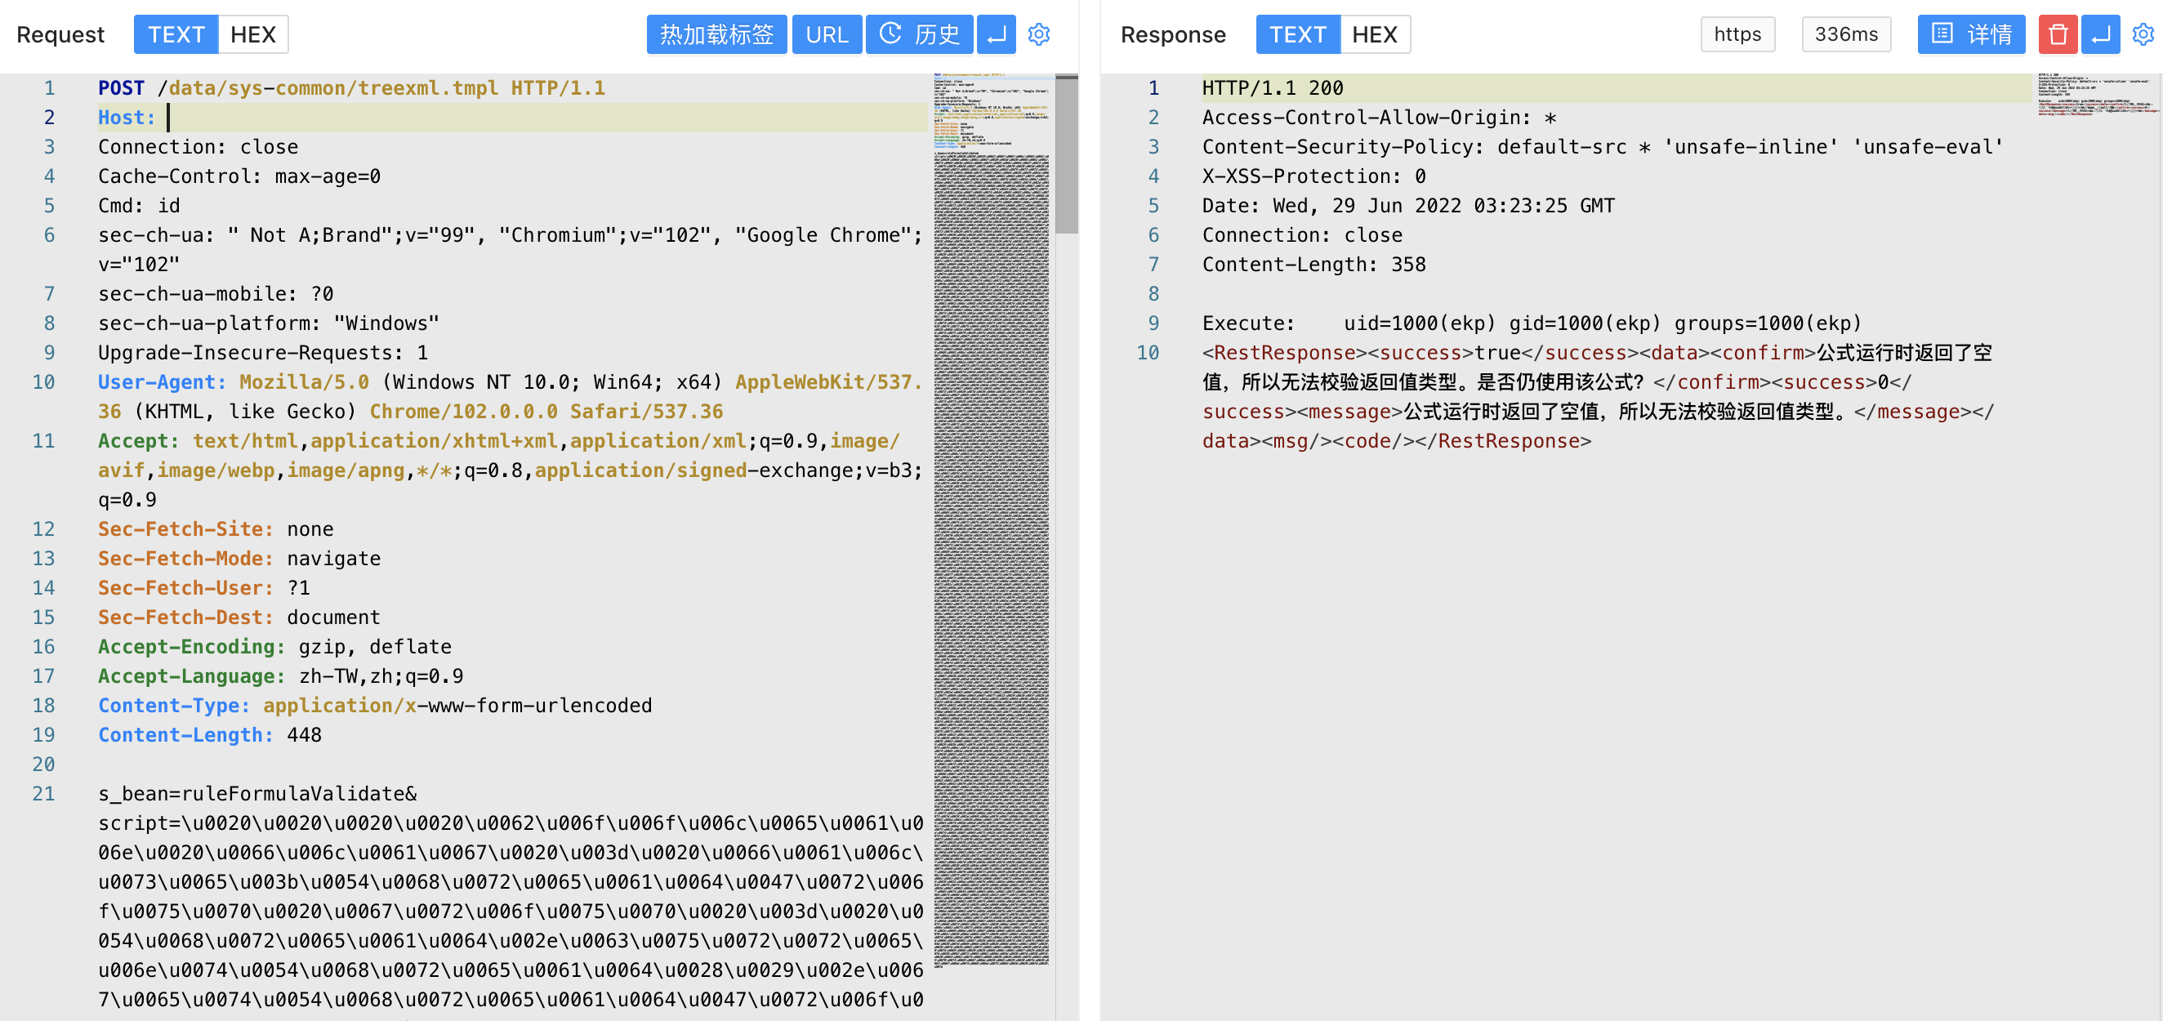This screenshot has height=1021, width=2163.
Task: Click the red trash delete icon
Action: tap(2057, 34)
